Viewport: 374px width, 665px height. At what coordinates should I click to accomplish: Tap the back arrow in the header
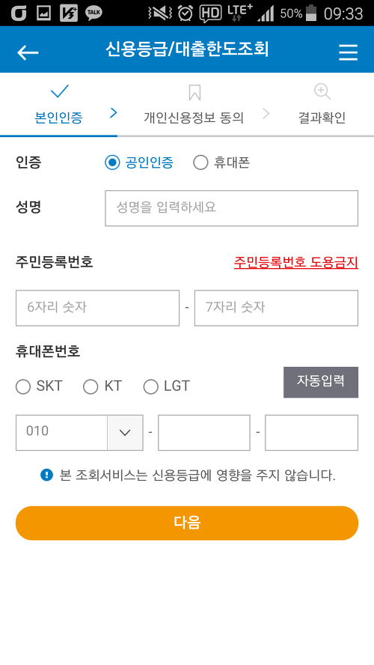click(x=28, y=52)
